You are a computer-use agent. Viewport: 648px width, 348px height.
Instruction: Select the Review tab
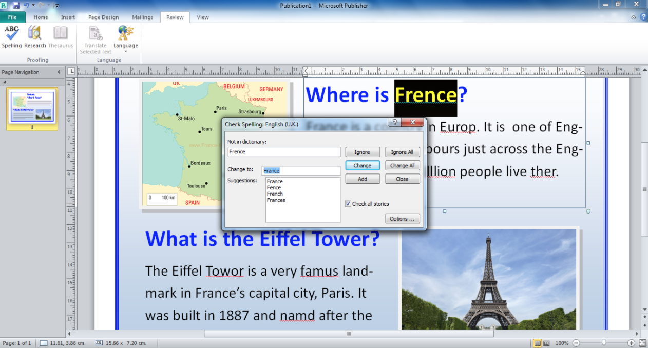coord(175,17)
